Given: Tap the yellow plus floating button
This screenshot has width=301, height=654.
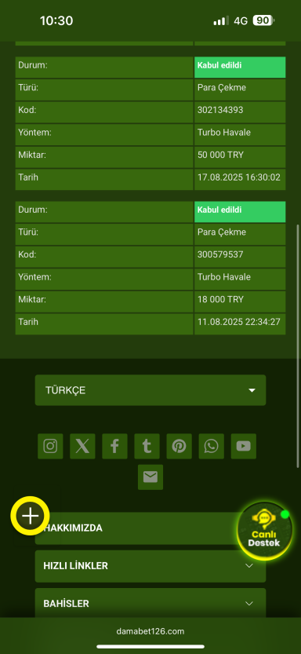Looking at the screenshot, I should click(x=30, y=516).
